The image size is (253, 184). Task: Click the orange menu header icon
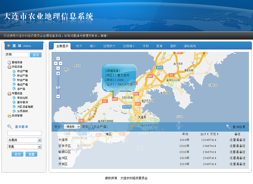tap(9, 46)
